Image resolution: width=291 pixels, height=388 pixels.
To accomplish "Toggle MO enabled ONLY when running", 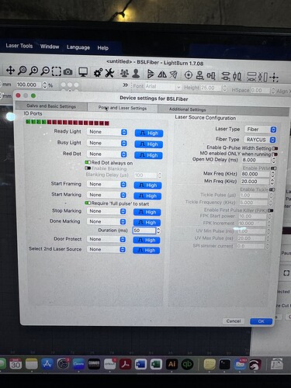I will [275, 154].
